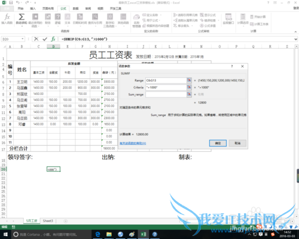Click Trace Dependents
This screenshot has width=299, height=239.
[x=185, y=20]
